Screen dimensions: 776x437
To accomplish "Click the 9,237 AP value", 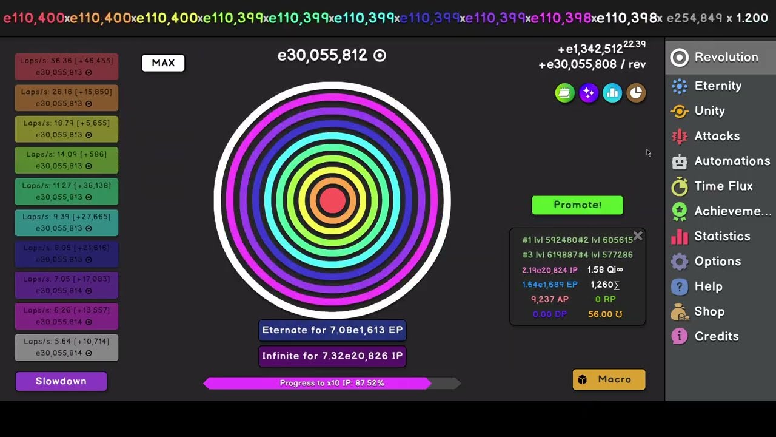I will click(x=550, y=299).
